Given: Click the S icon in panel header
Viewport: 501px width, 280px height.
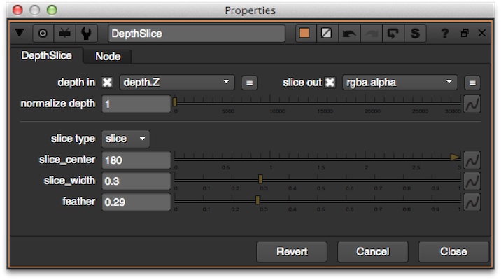Looking at the screenshot, I should pyautogui.click(x=414, y=34).
